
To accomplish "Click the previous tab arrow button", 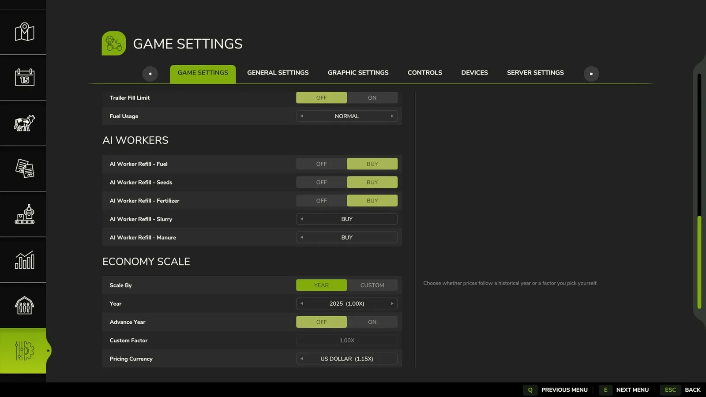I will (150, 74).
